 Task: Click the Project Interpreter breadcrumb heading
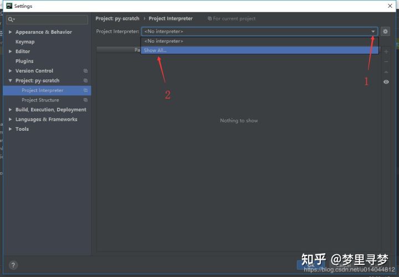pyautogui.click(x=171, y=19)
